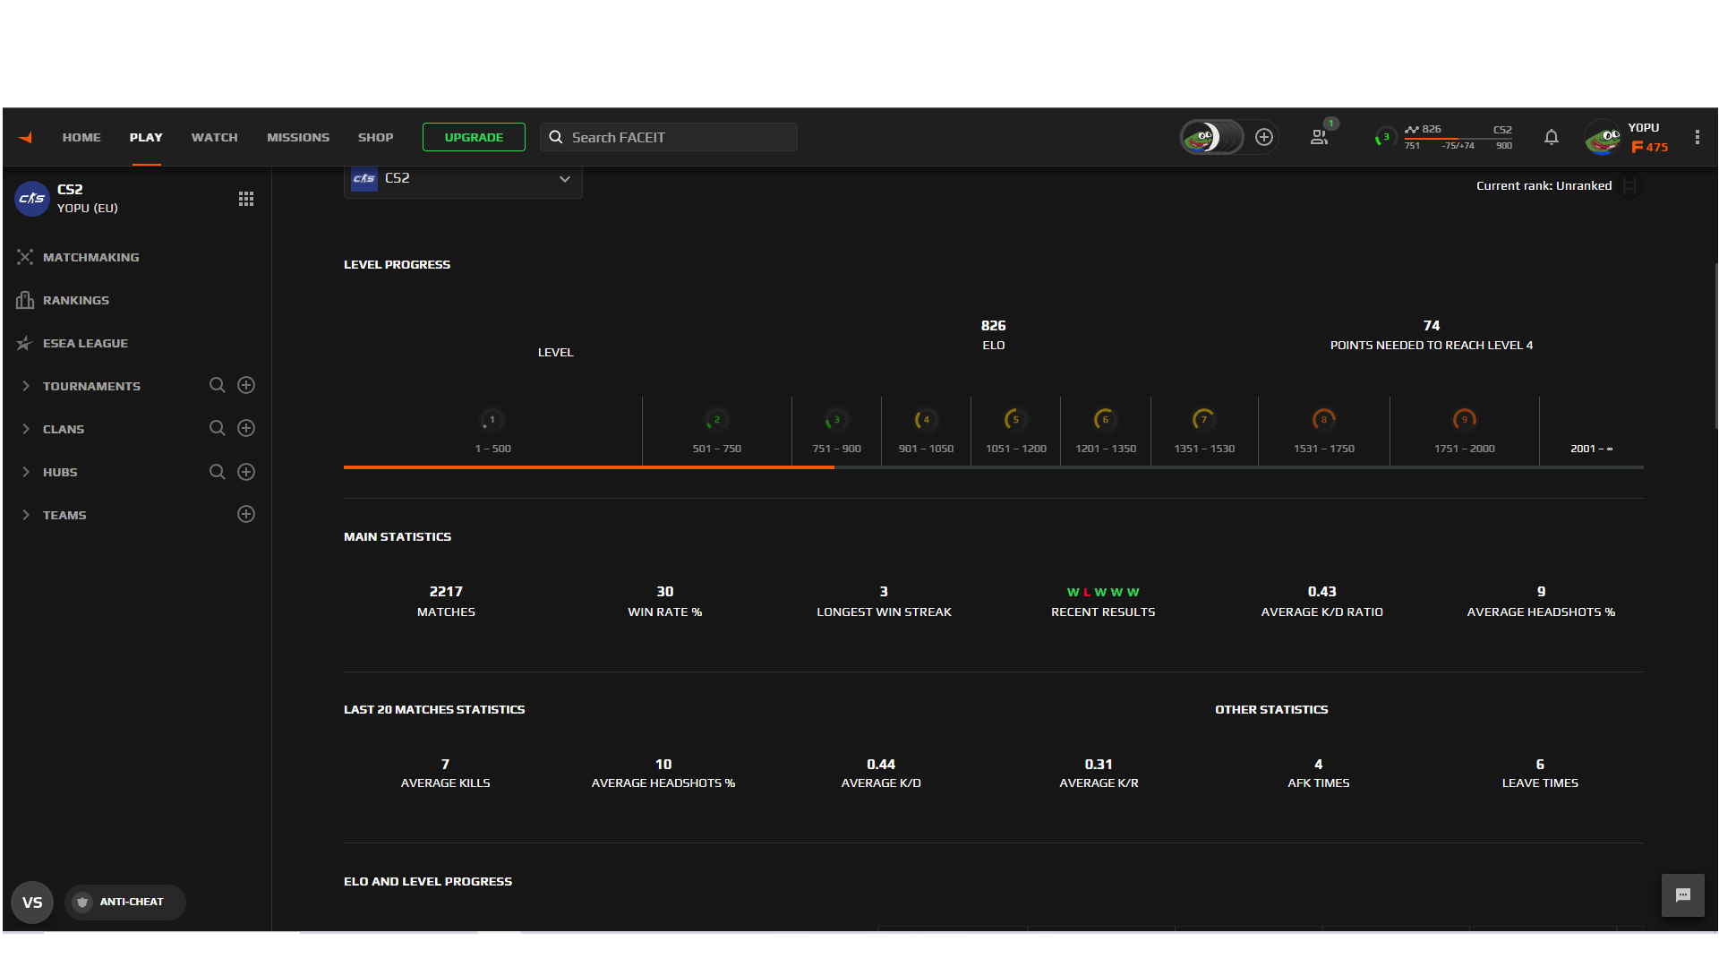Image resolution: width=1719 pixels, height=967 pixels.
Task: Open the games grid icon beside CS2
Action: click(246, 199)
